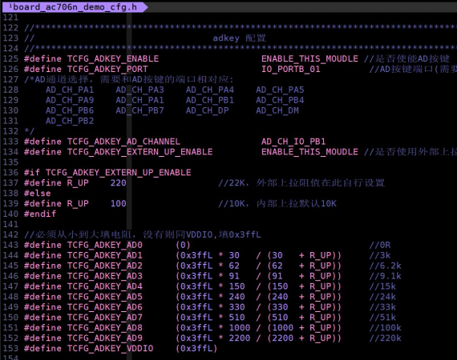Click AD_CH_PA5 in the comment block
This screenshot has height=360, width=457.
pos(280,90)
